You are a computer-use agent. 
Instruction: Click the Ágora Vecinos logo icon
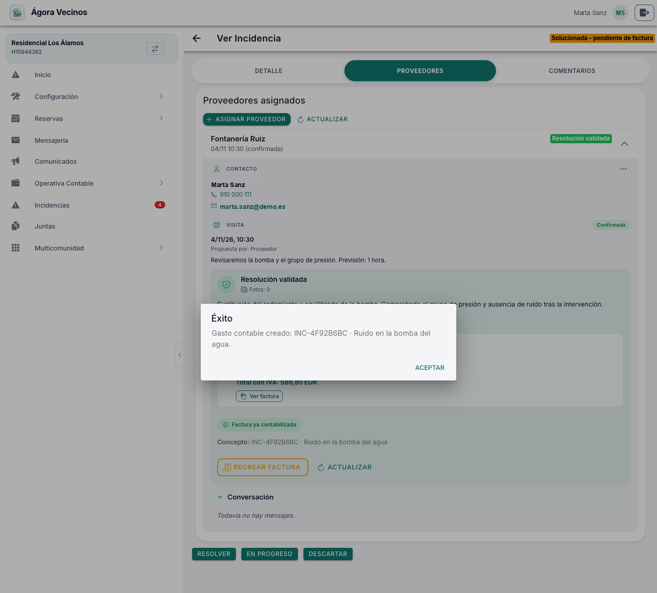(x=17, y=13)
